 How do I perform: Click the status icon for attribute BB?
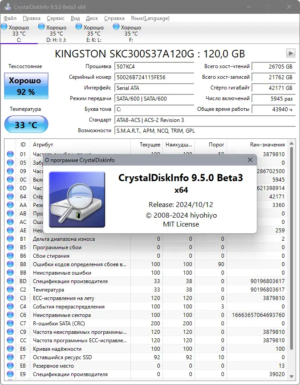[x=10, y=273]
